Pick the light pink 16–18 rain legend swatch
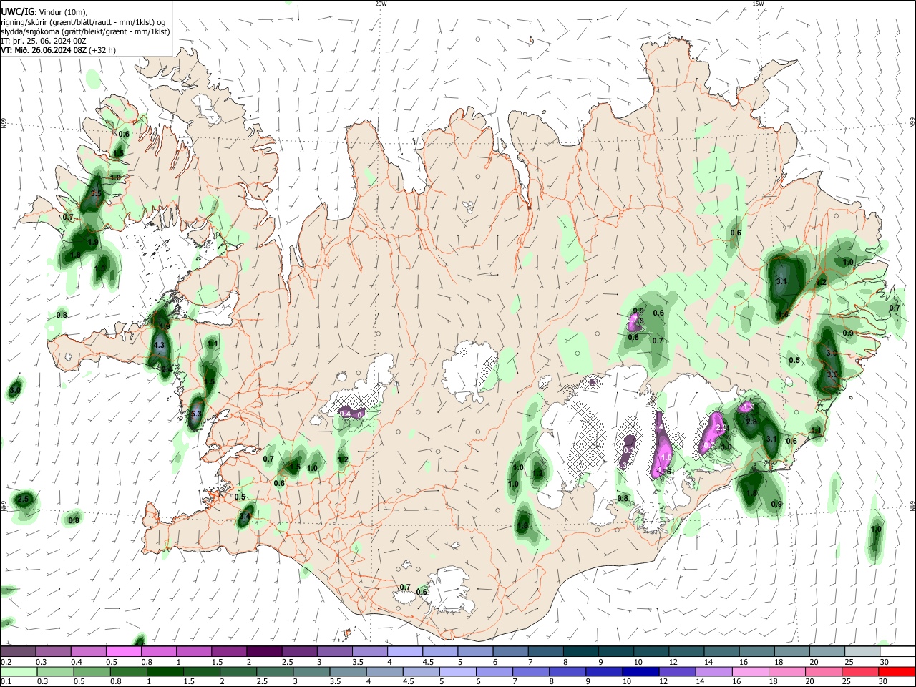This screenshot has width=916, height=687. coord(750,672)
